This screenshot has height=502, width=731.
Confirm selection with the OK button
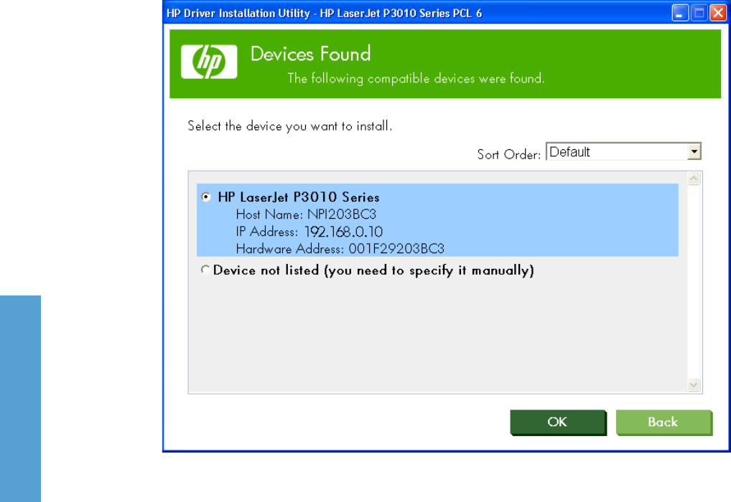tap(558, 422)
